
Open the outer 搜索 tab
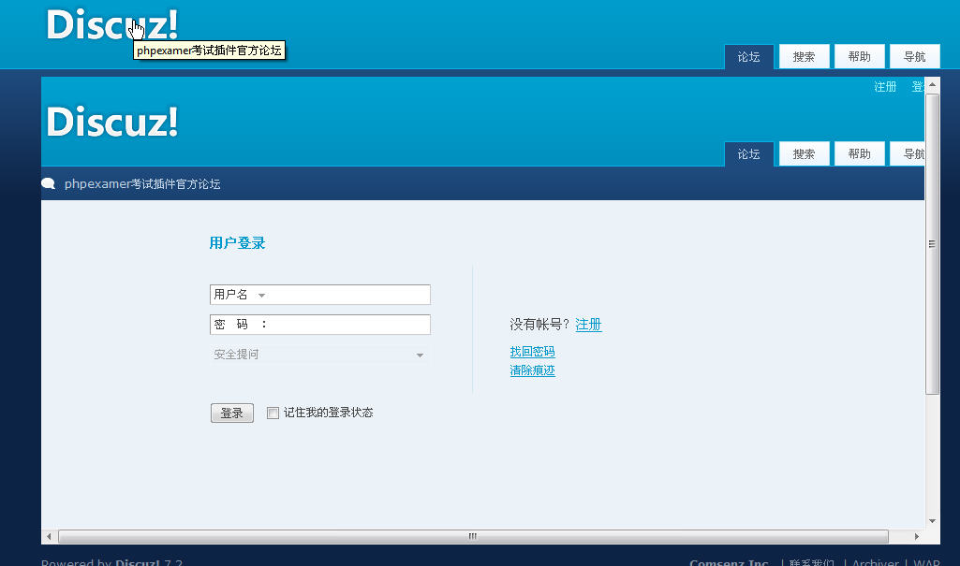pos(804,57)
